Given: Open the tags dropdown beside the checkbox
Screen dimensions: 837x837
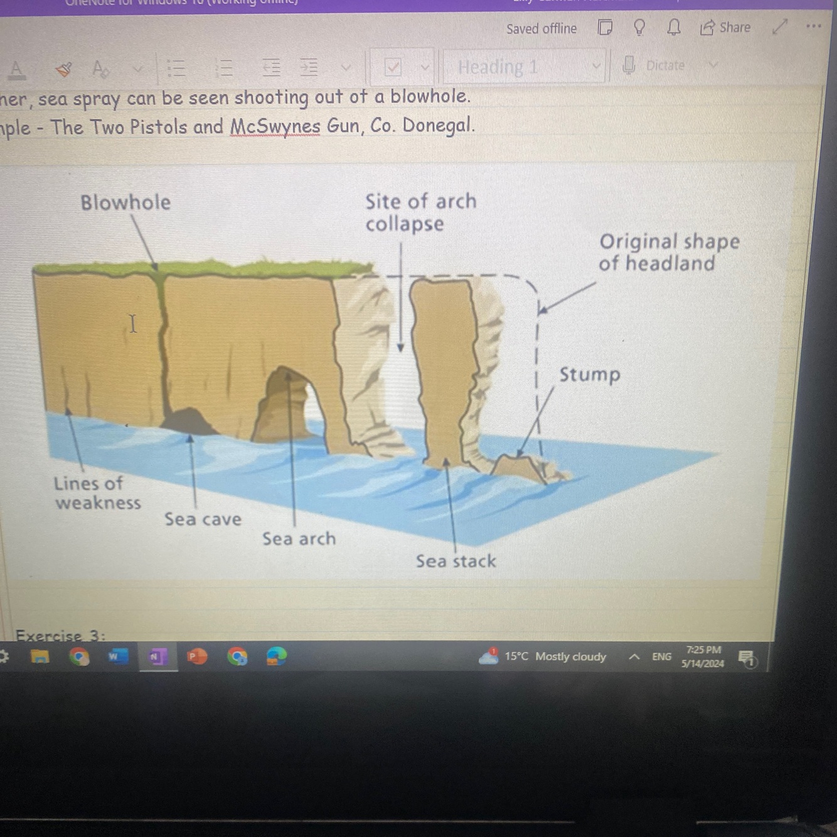Looking at the screenshot, I should [425, 67].
